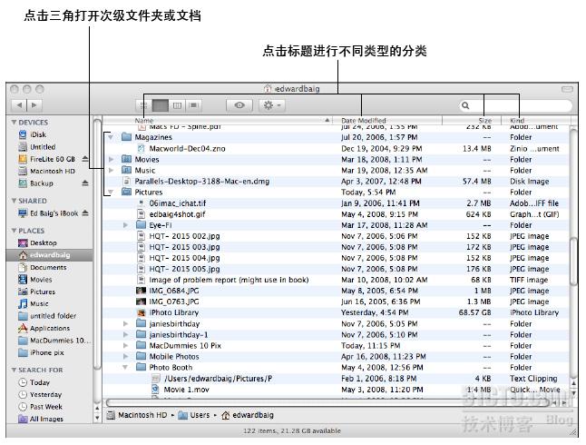The width and height of the screenshot is (586, 445).
Task: Open the Action gear menu
Action: pos(272,105)
